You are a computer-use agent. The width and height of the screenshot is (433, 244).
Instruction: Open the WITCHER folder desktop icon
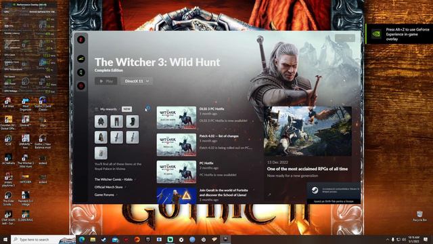(x=26, y=178)
